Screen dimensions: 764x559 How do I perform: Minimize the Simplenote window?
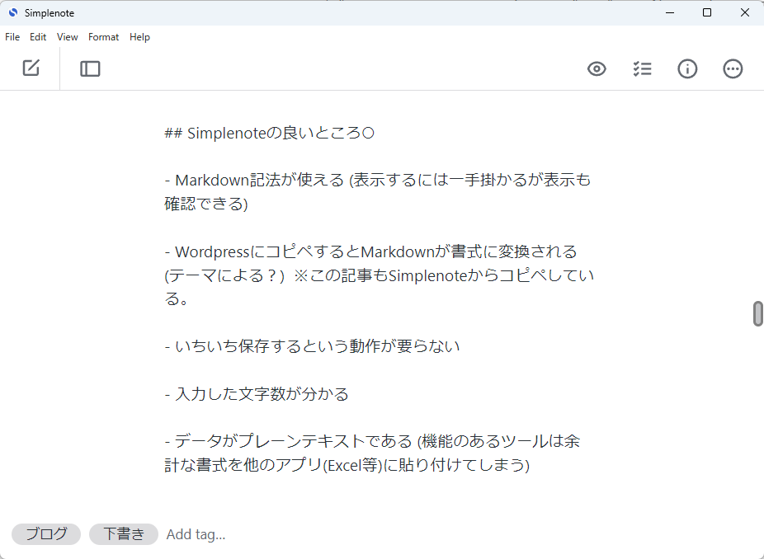point(670,12)
